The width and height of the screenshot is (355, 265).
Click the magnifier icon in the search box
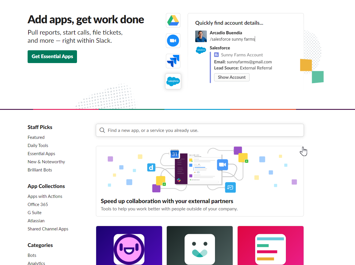coord(102,130)
